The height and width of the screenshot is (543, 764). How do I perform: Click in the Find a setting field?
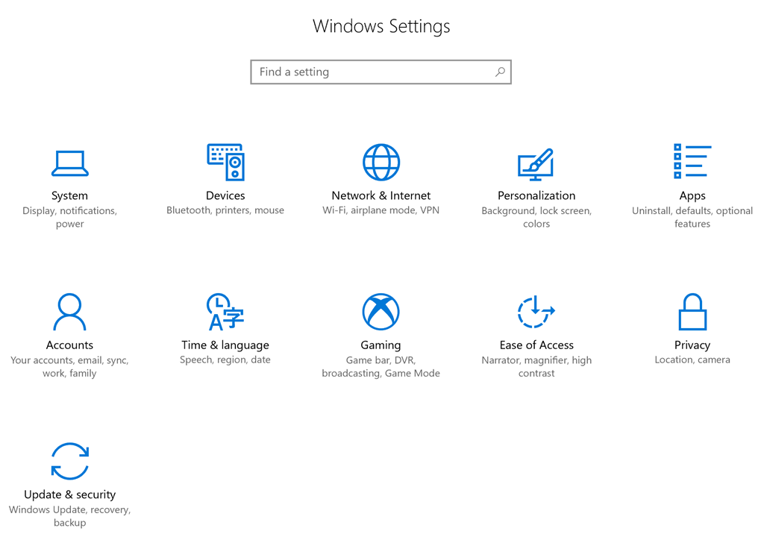point(381,72)
